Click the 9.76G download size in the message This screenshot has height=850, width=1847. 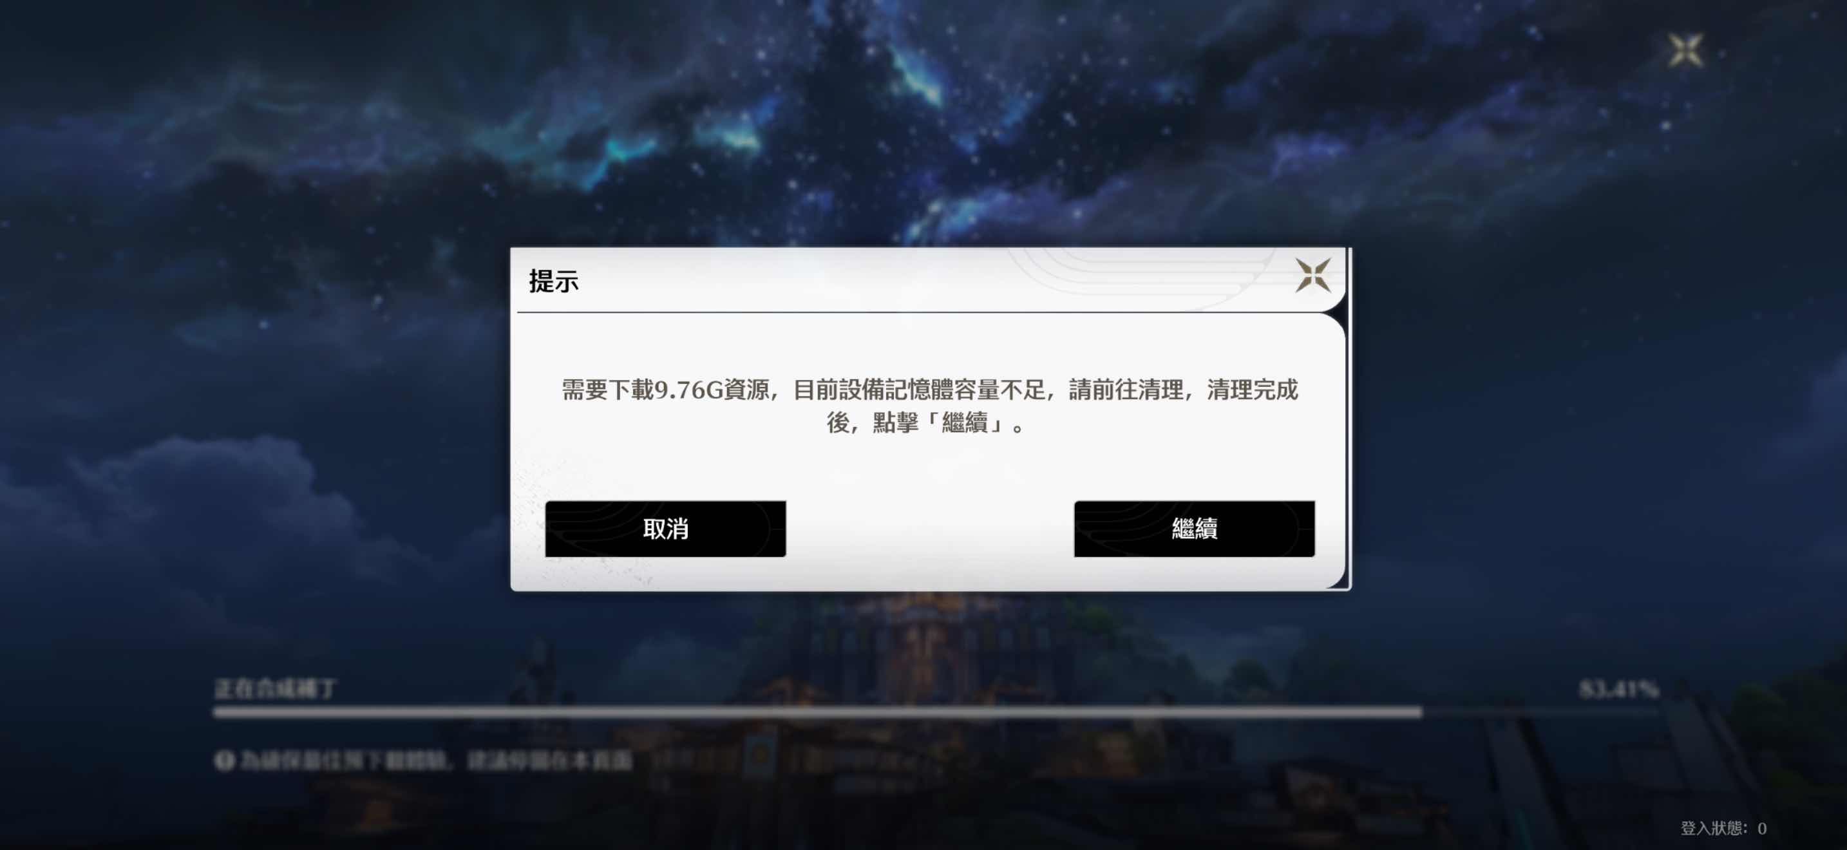tap(688, 390)
